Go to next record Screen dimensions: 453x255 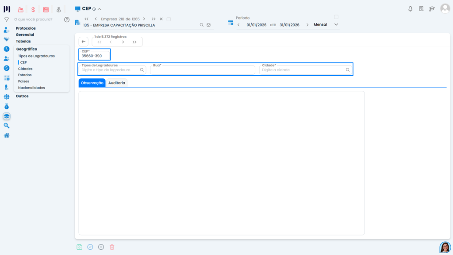pyautogui.click(x=123, y=42)
